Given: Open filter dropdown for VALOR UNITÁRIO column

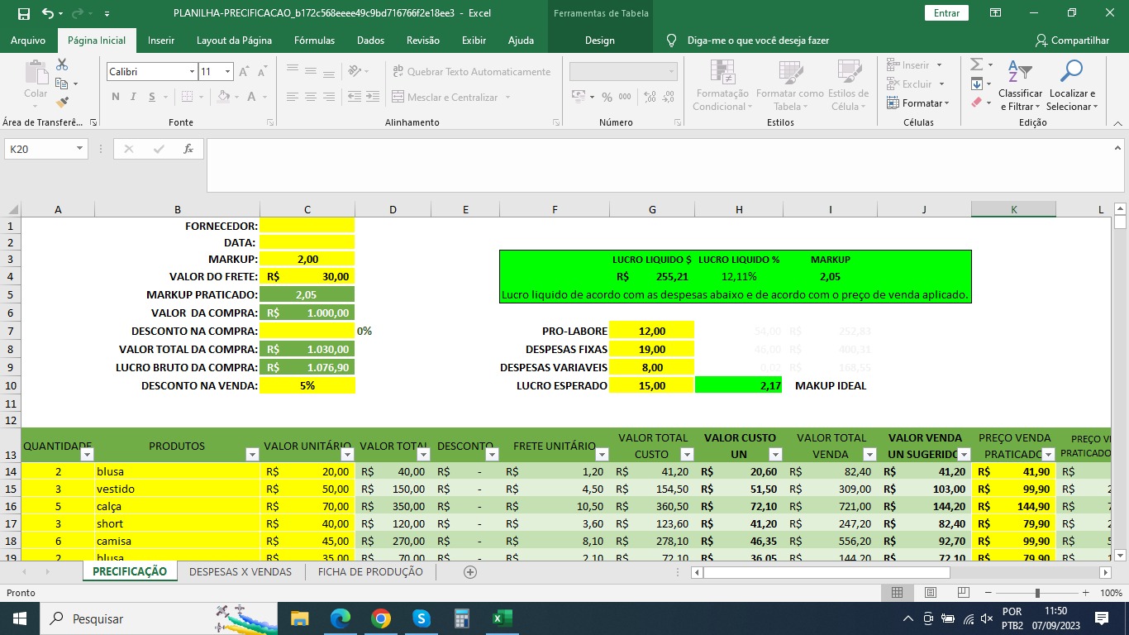Looking at the screenshot, I should [347, 454].
